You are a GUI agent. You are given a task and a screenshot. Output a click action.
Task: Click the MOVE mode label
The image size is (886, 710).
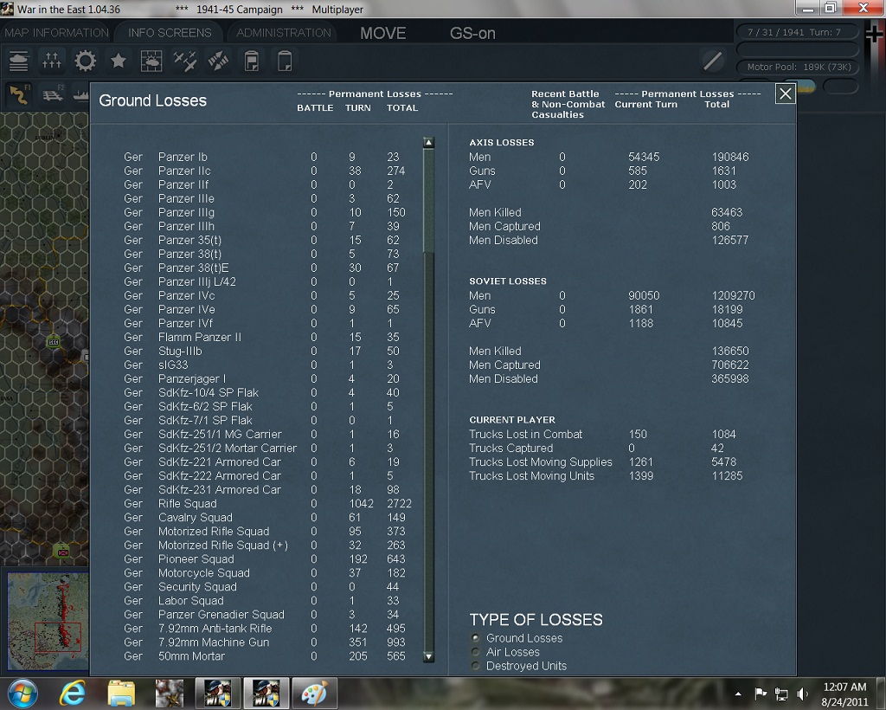(383, 34)
